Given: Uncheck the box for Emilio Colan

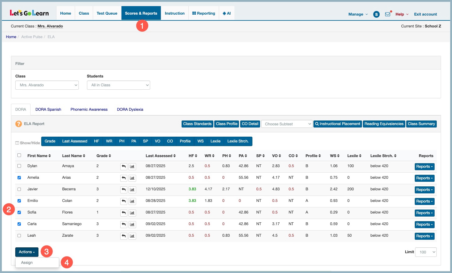Looking at the screenshot, I should click(x=19, y=201).
